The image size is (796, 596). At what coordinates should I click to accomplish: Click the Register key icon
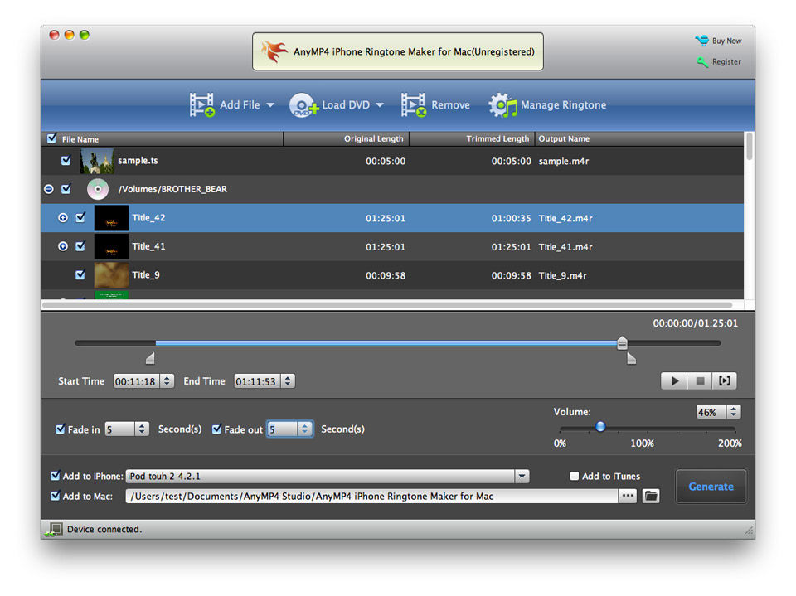point(702,62)
